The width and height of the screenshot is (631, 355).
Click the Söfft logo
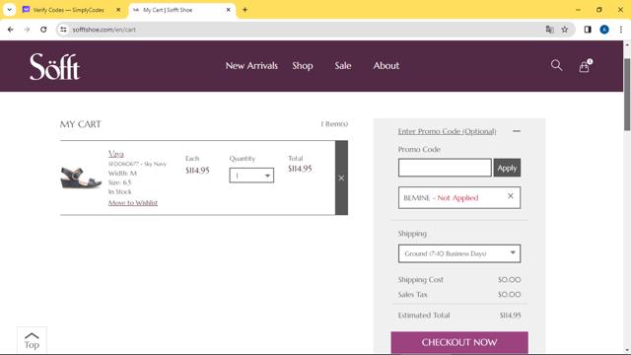(55, 66)
